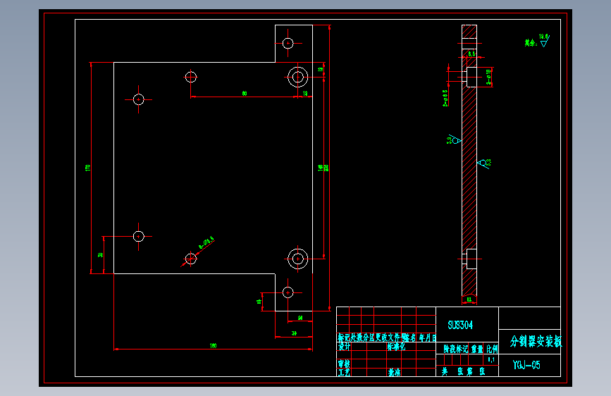Select the SUS304 material text

click(460, 325)
